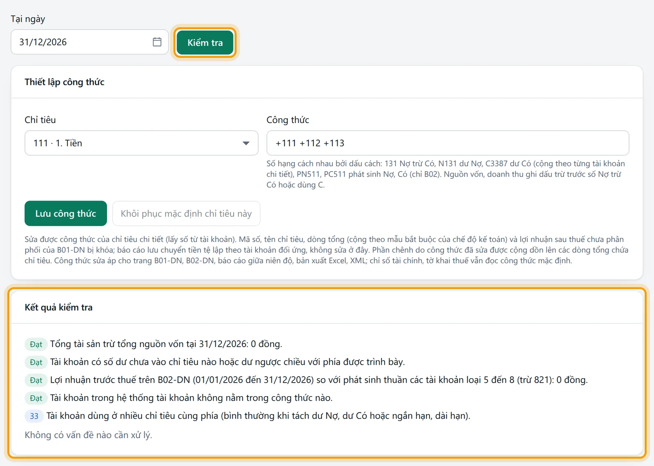Click the Lợi nhuận trước thuế result line
654x466 pixels.
coord(319,380)
